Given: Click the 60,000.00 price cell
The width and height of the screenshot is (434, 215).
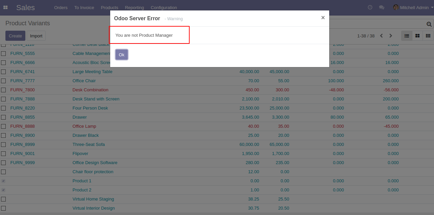Looking at the screenshot, I should coord(249,144).
